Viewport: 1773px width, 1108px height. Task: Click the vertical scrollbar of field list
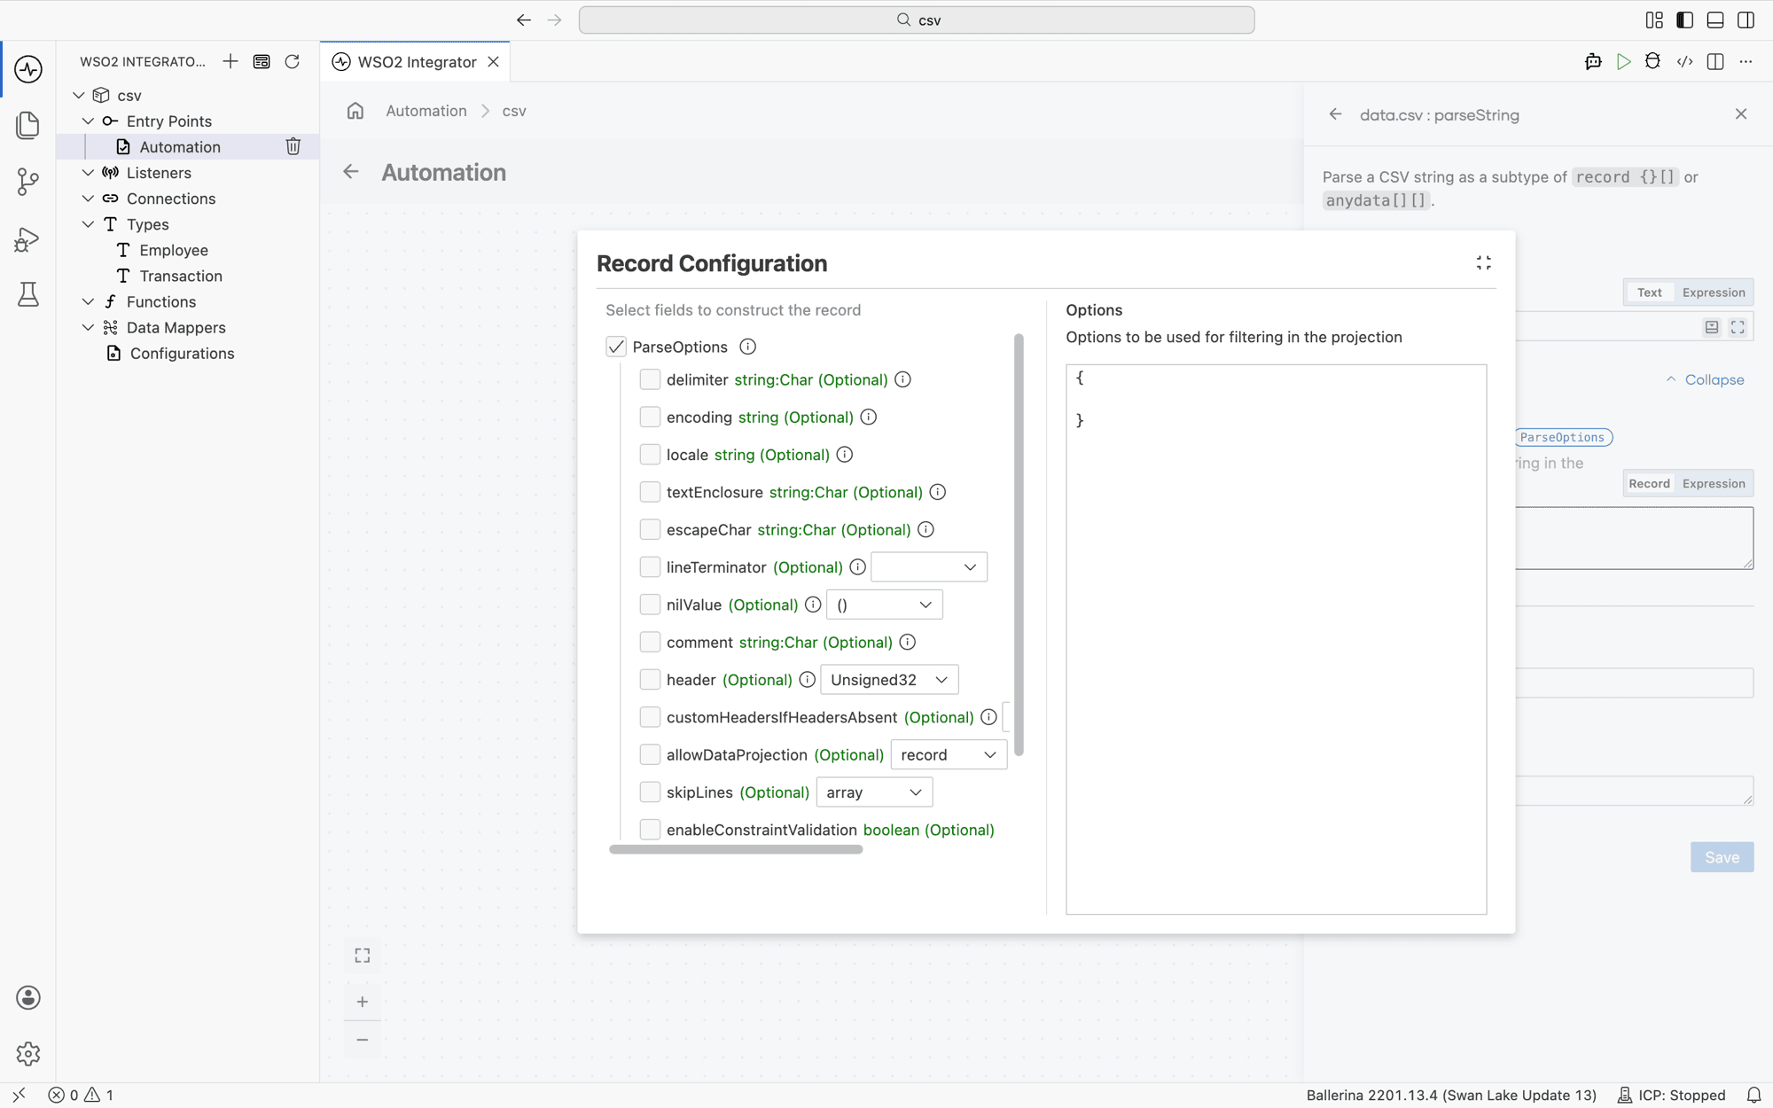(x=1019, y=544)
